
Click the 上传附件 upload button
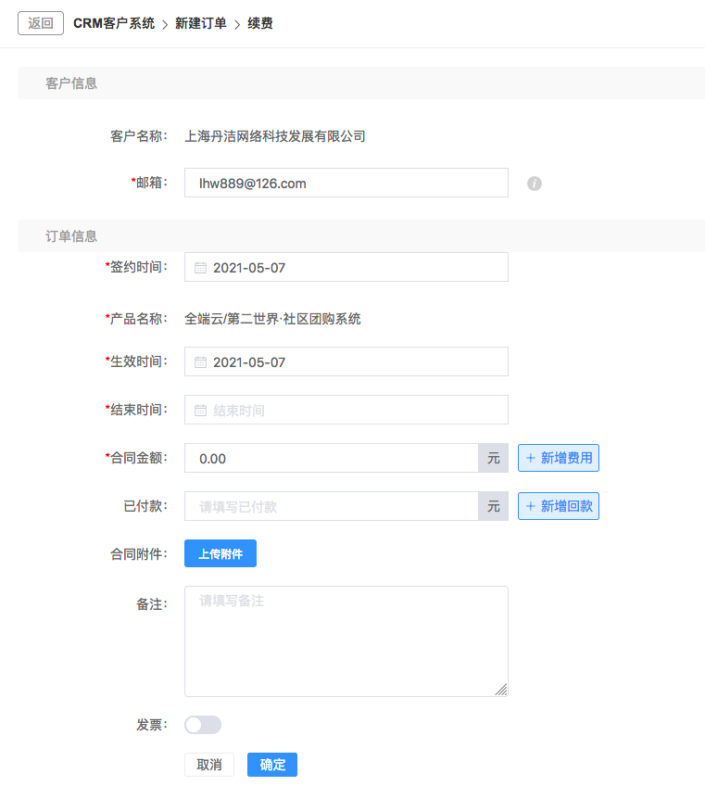[x=220, y=553]
